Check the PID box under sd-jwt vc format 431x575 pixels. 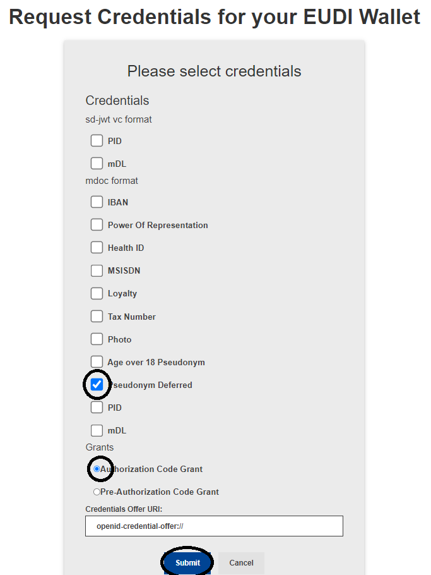(x=97, y=141)
